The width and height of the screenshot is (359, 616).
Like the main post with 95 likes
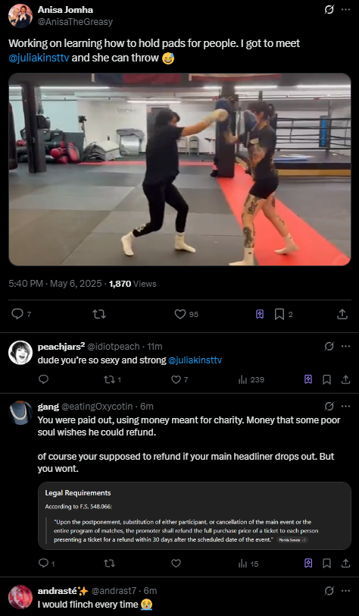(x=180, y=314)
